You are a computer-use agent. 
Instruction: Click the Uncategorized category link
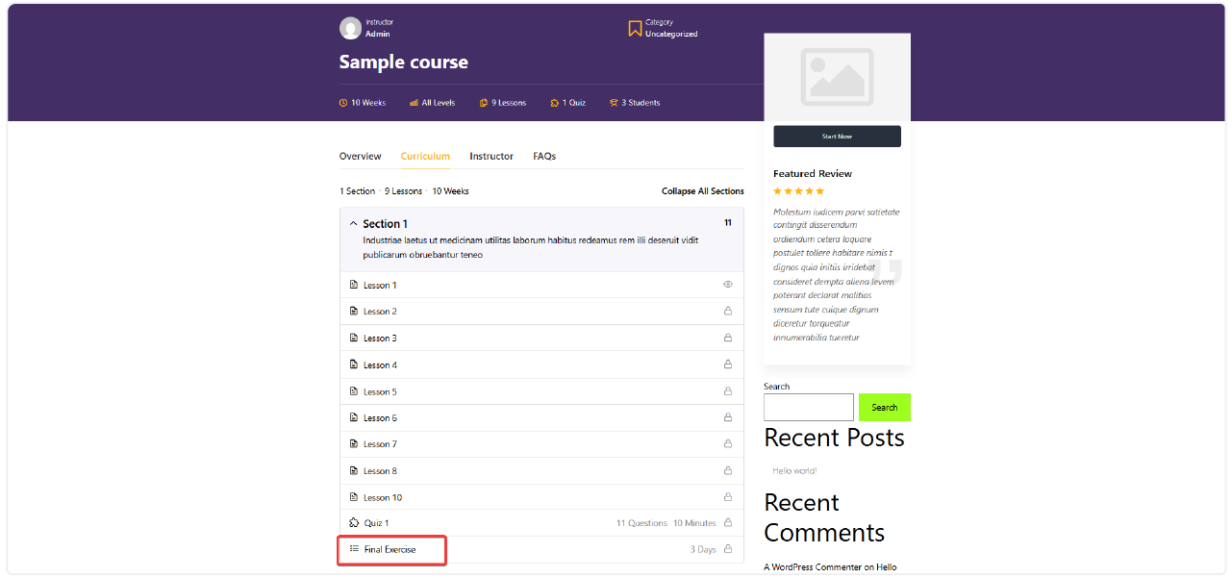(x=671, y=35)
